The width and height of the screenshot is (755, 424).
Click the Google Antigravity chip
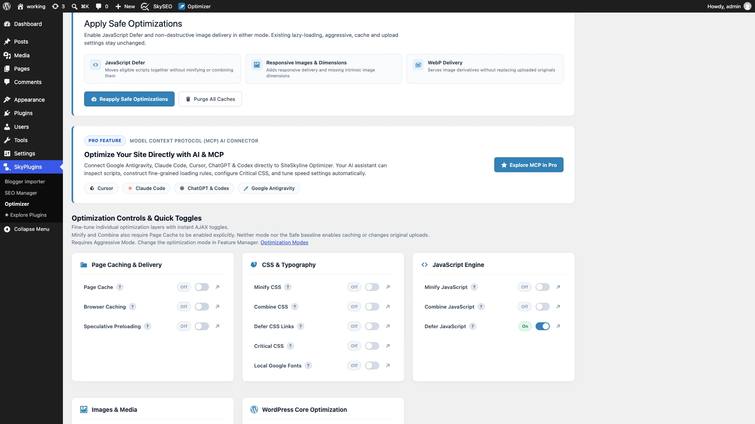pyautogui.click(x=269, y=188)
